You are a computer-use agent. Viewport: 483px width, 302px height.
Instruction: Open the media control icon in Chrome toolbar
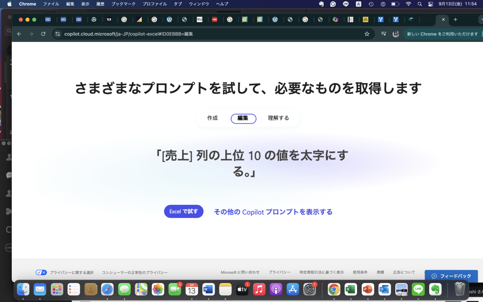coord(384,34)
